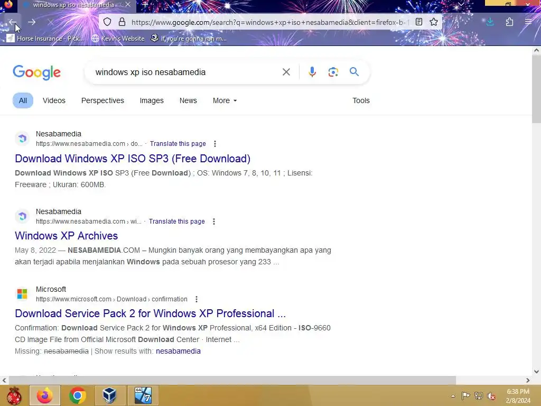Stop loading the page with X button

click(x=51, y=22)
